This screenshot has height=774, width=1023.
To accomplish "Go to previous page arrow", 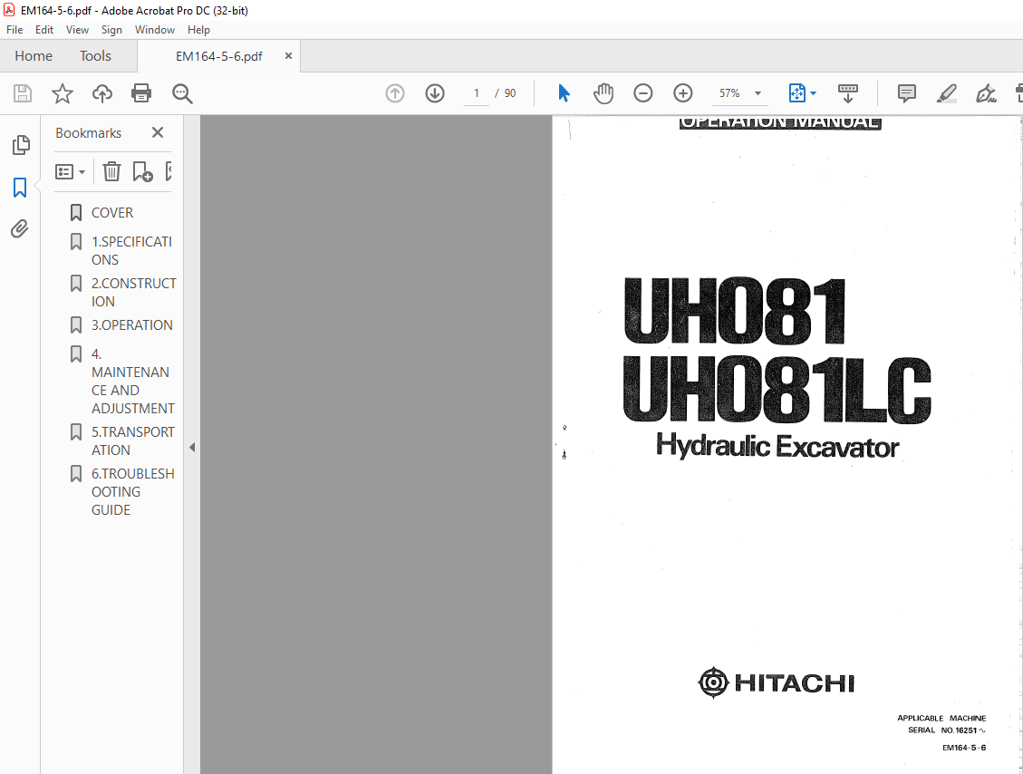I will pyautogui.click(x=395, y=93).
